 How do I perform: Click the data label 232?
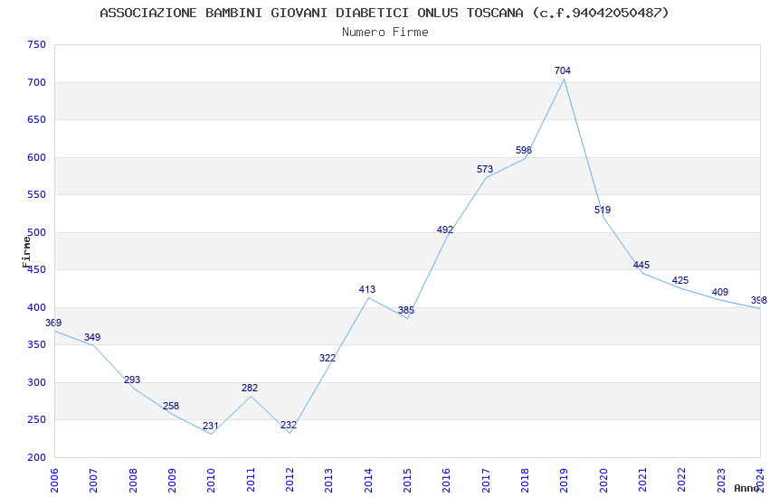[289, 425]
